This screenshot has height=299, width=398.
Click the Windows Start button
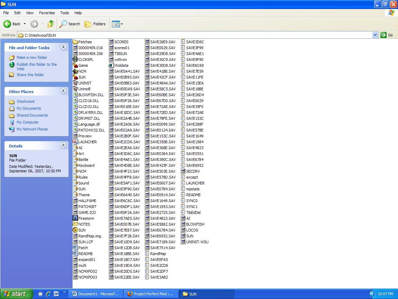click(x=17, y=294)
